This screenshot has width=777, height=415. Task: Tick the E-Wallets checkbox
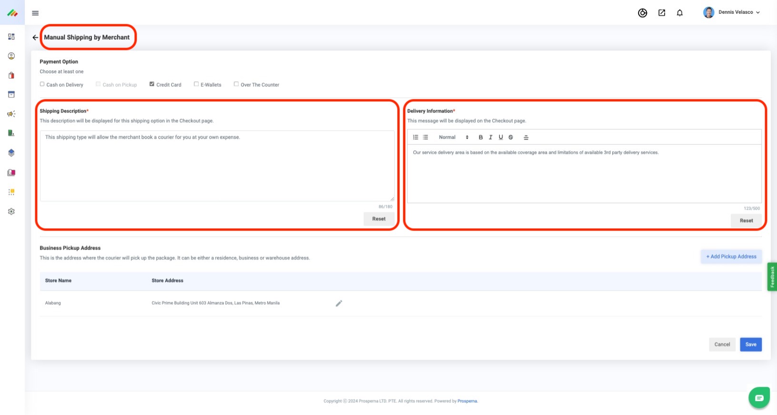(196, 84)
